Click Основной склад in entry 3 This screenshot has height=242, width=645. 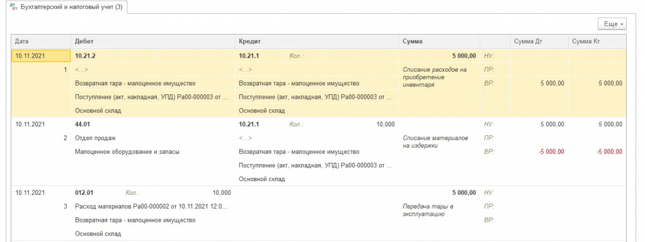pyautogui.click(x=98, y=234)
